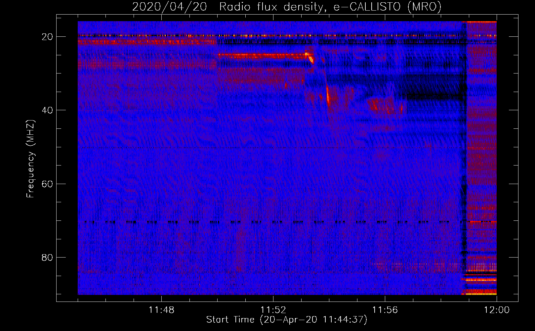This screenshot has width=535, height=331.
Task: Click the 12:00 time tick label
Action: click(x=497, y=310)
